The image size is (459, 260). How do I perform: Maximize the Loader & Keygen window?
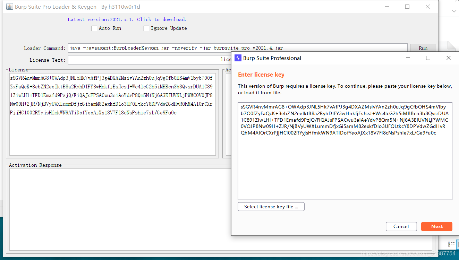point(407,7)
